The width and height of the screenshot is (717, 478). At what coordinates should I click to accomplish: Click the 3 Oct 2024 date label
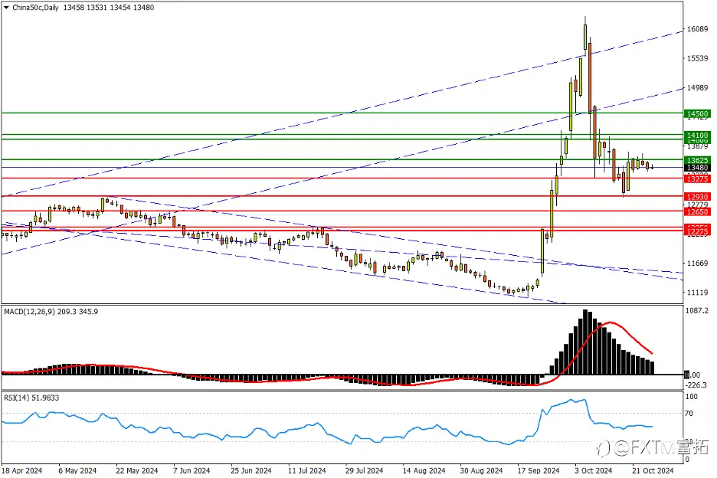[x=593, y=470]
